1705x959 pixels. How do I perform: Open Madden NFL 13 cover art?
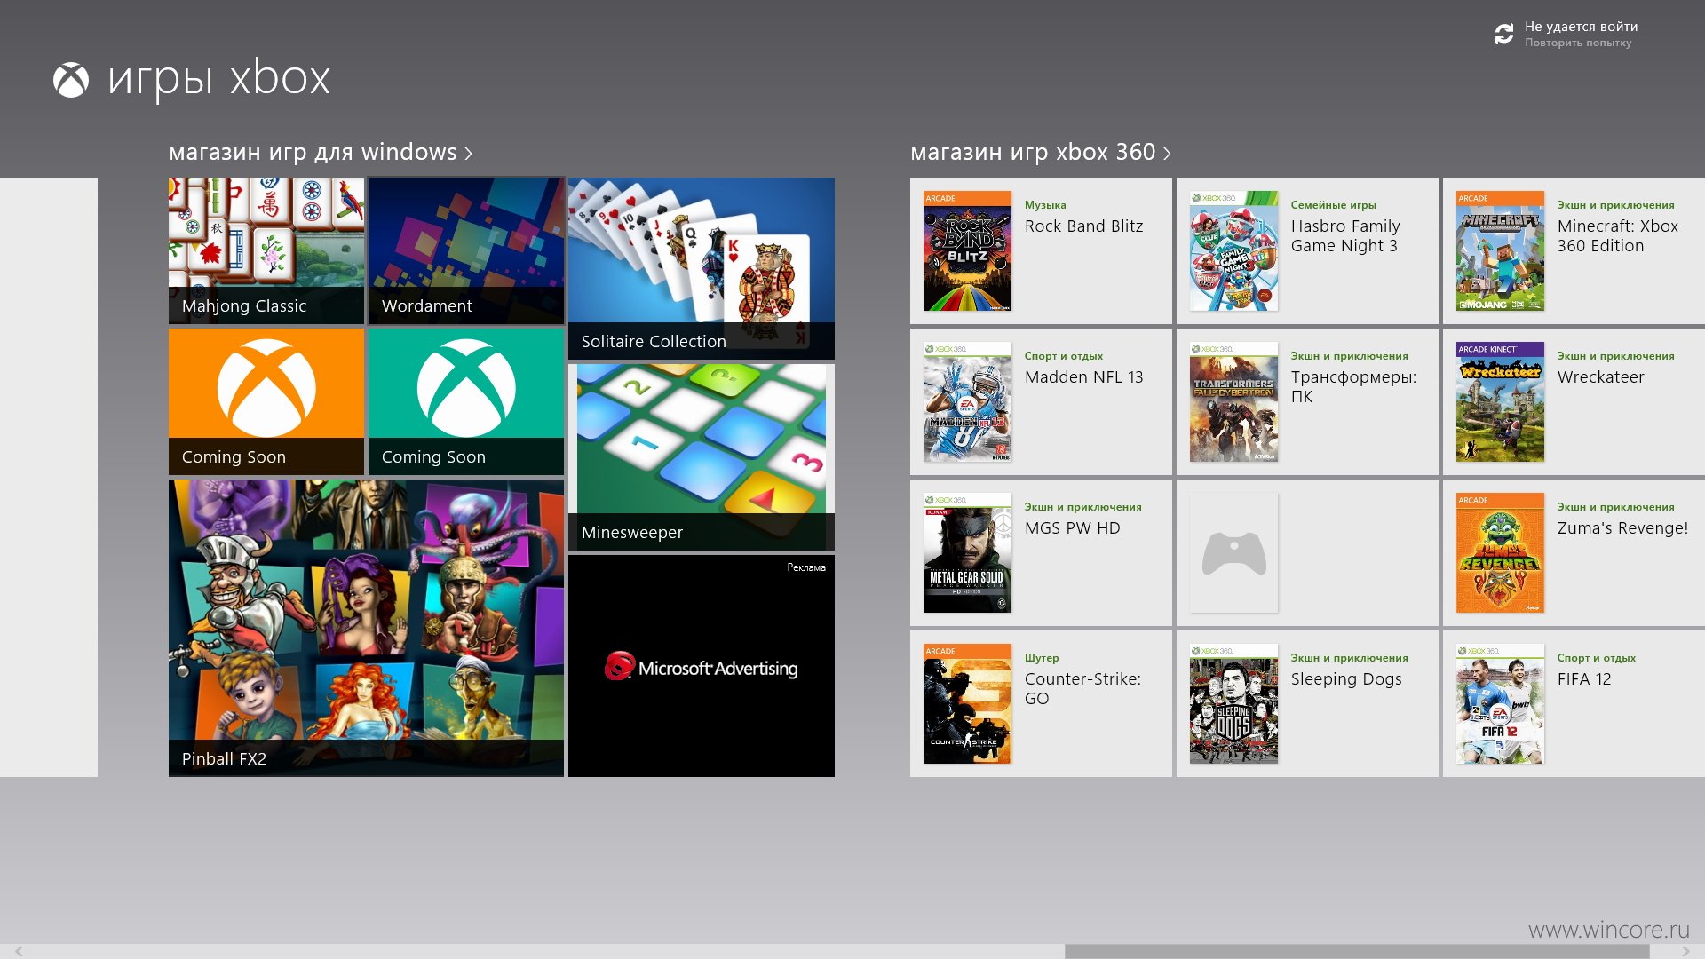[x=967, y=402]
